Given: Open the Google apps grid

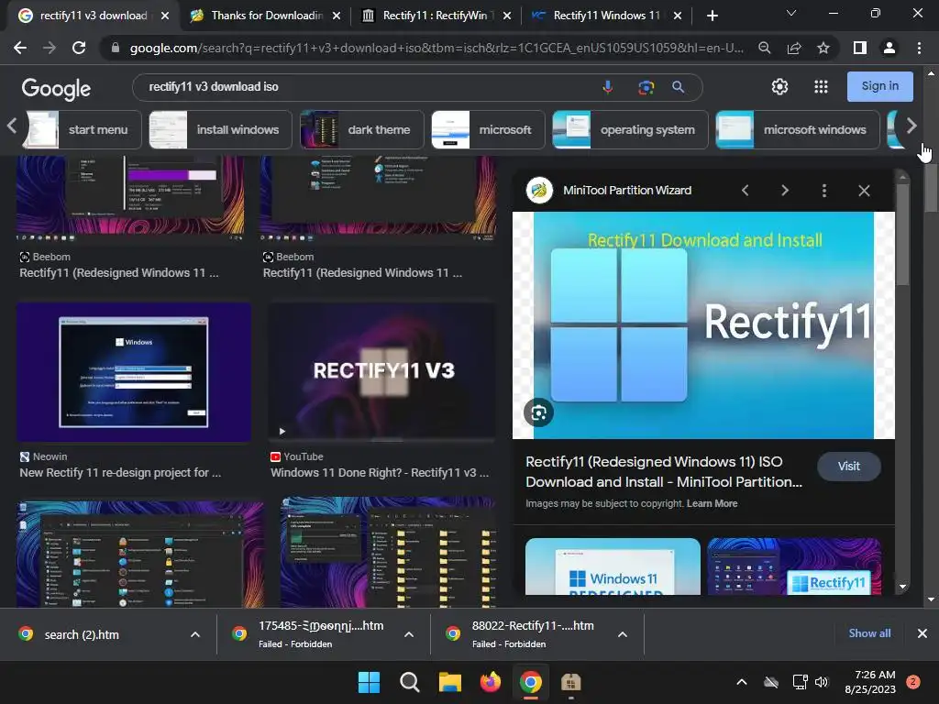Looking at the screenshot, I should (821, 87).
